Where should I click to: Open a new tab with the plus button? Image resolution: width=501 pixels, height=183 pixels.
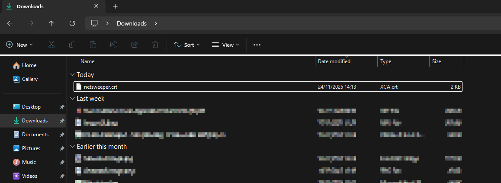click(x=116, y=6)
